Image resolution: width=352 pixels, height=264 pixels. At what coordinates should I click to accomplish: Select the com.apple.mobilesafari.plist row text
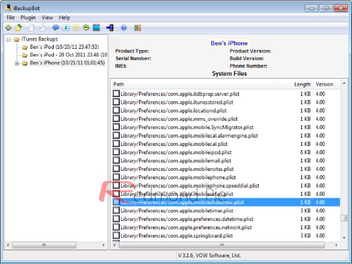click(x=177, y=194)
